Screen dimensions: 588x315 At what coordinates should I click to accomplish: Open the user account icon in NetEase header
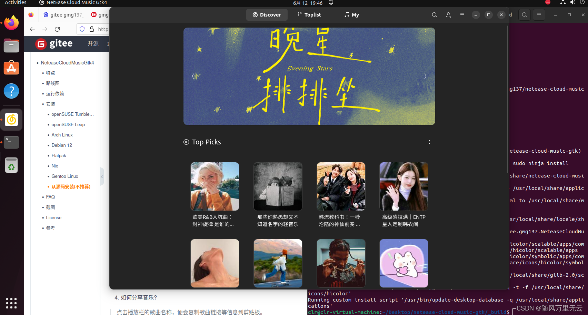pos(448,15)
